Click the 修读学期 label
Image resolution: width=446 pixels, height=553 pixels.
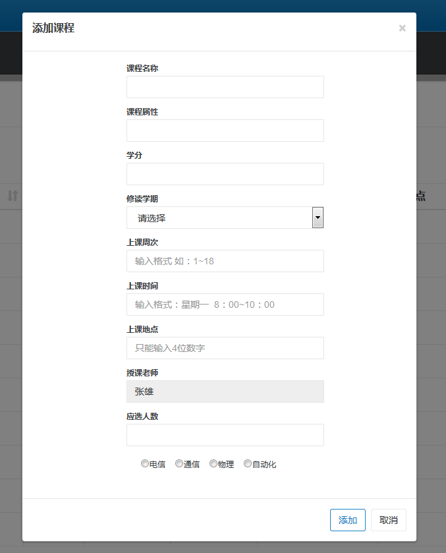(142, 199)
